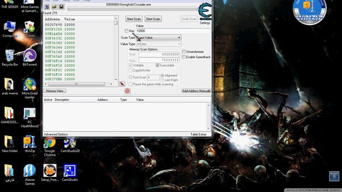Launch the WinZip desktop shortcut
Screen dimensions: 342x192
tap(30, 143)
